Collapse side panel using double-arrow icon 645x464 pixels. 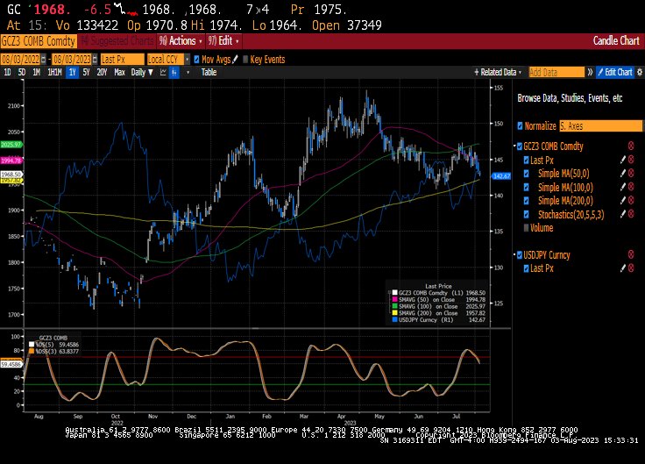[591, 73]
